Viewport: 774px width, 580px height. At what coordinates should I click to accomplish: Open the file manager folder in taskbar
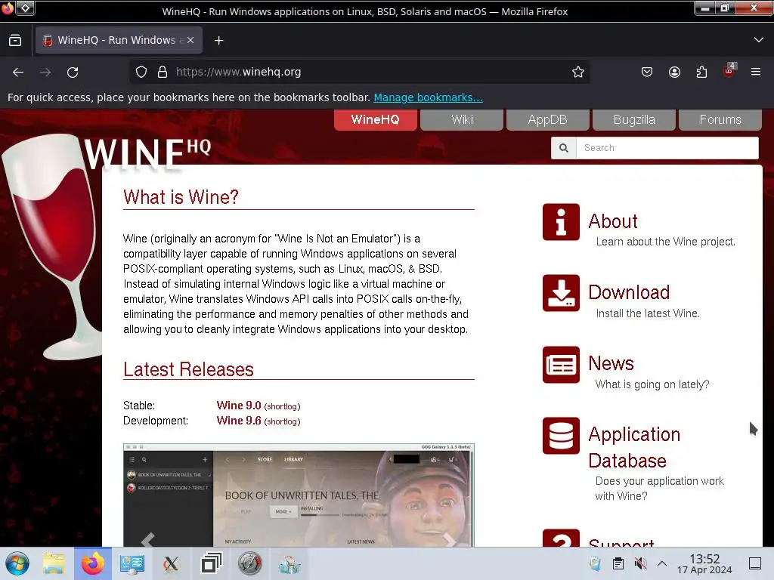pyautogui.click(x=54, y=563)
